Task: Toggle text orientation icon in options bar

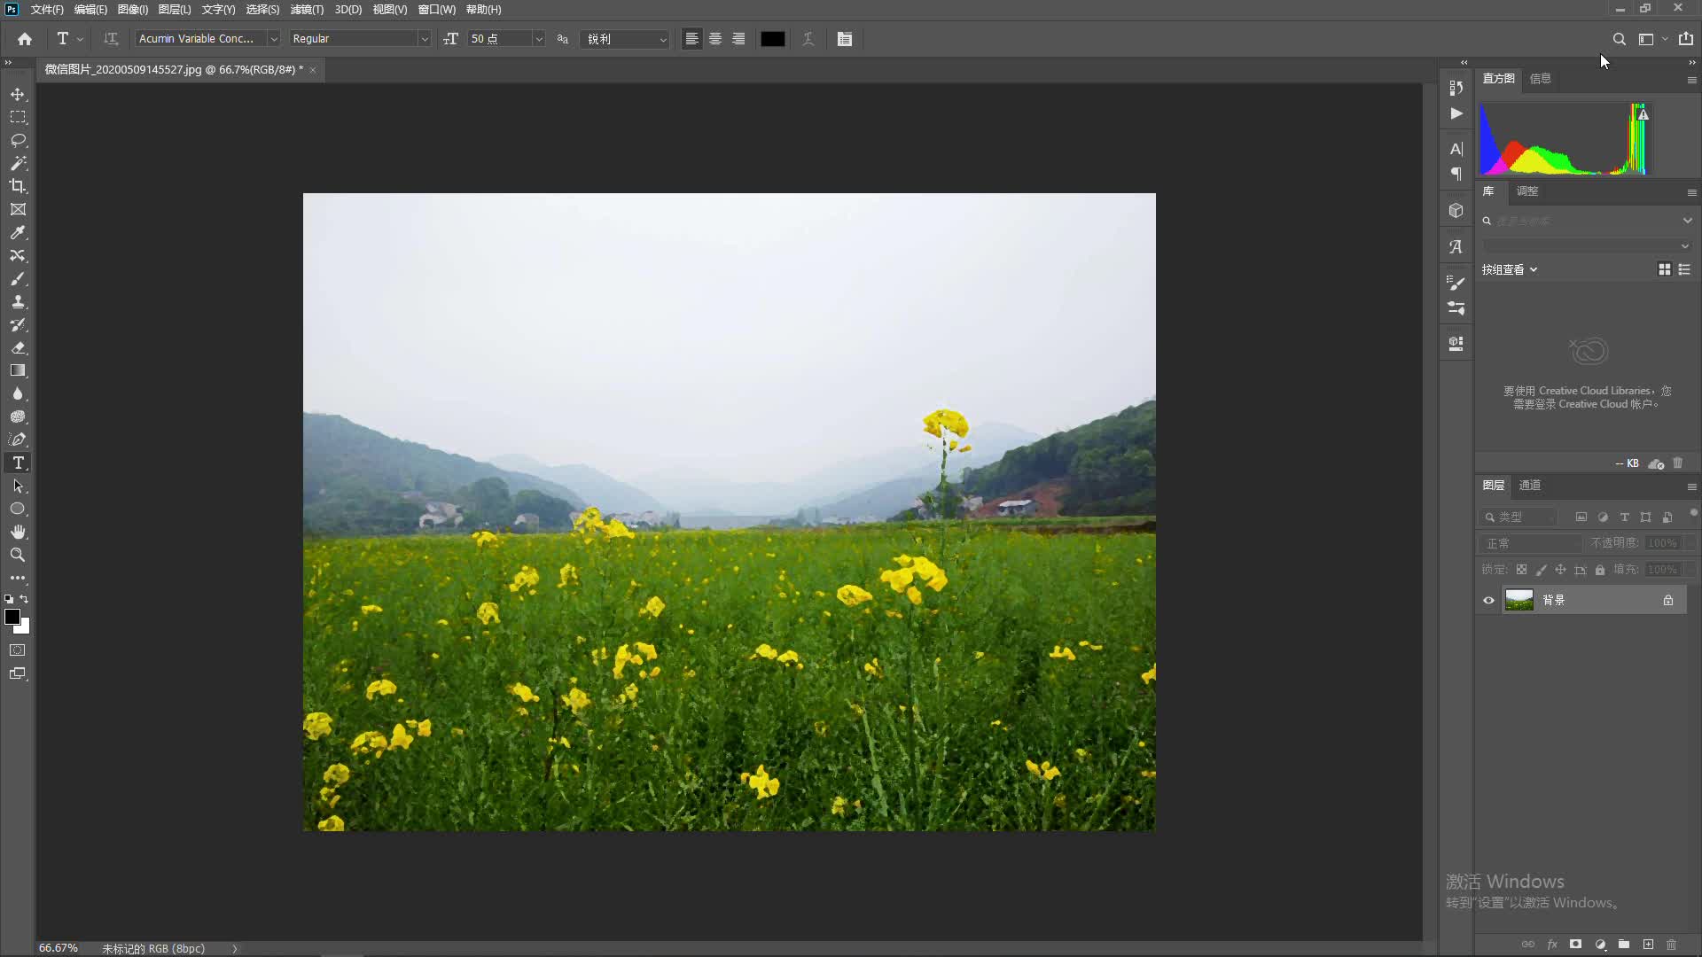Action: pos(111,39)
